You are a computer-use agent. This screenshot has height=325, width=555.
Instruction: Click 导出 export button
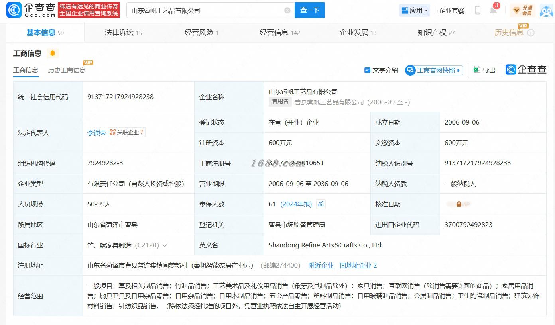(484, 70)
